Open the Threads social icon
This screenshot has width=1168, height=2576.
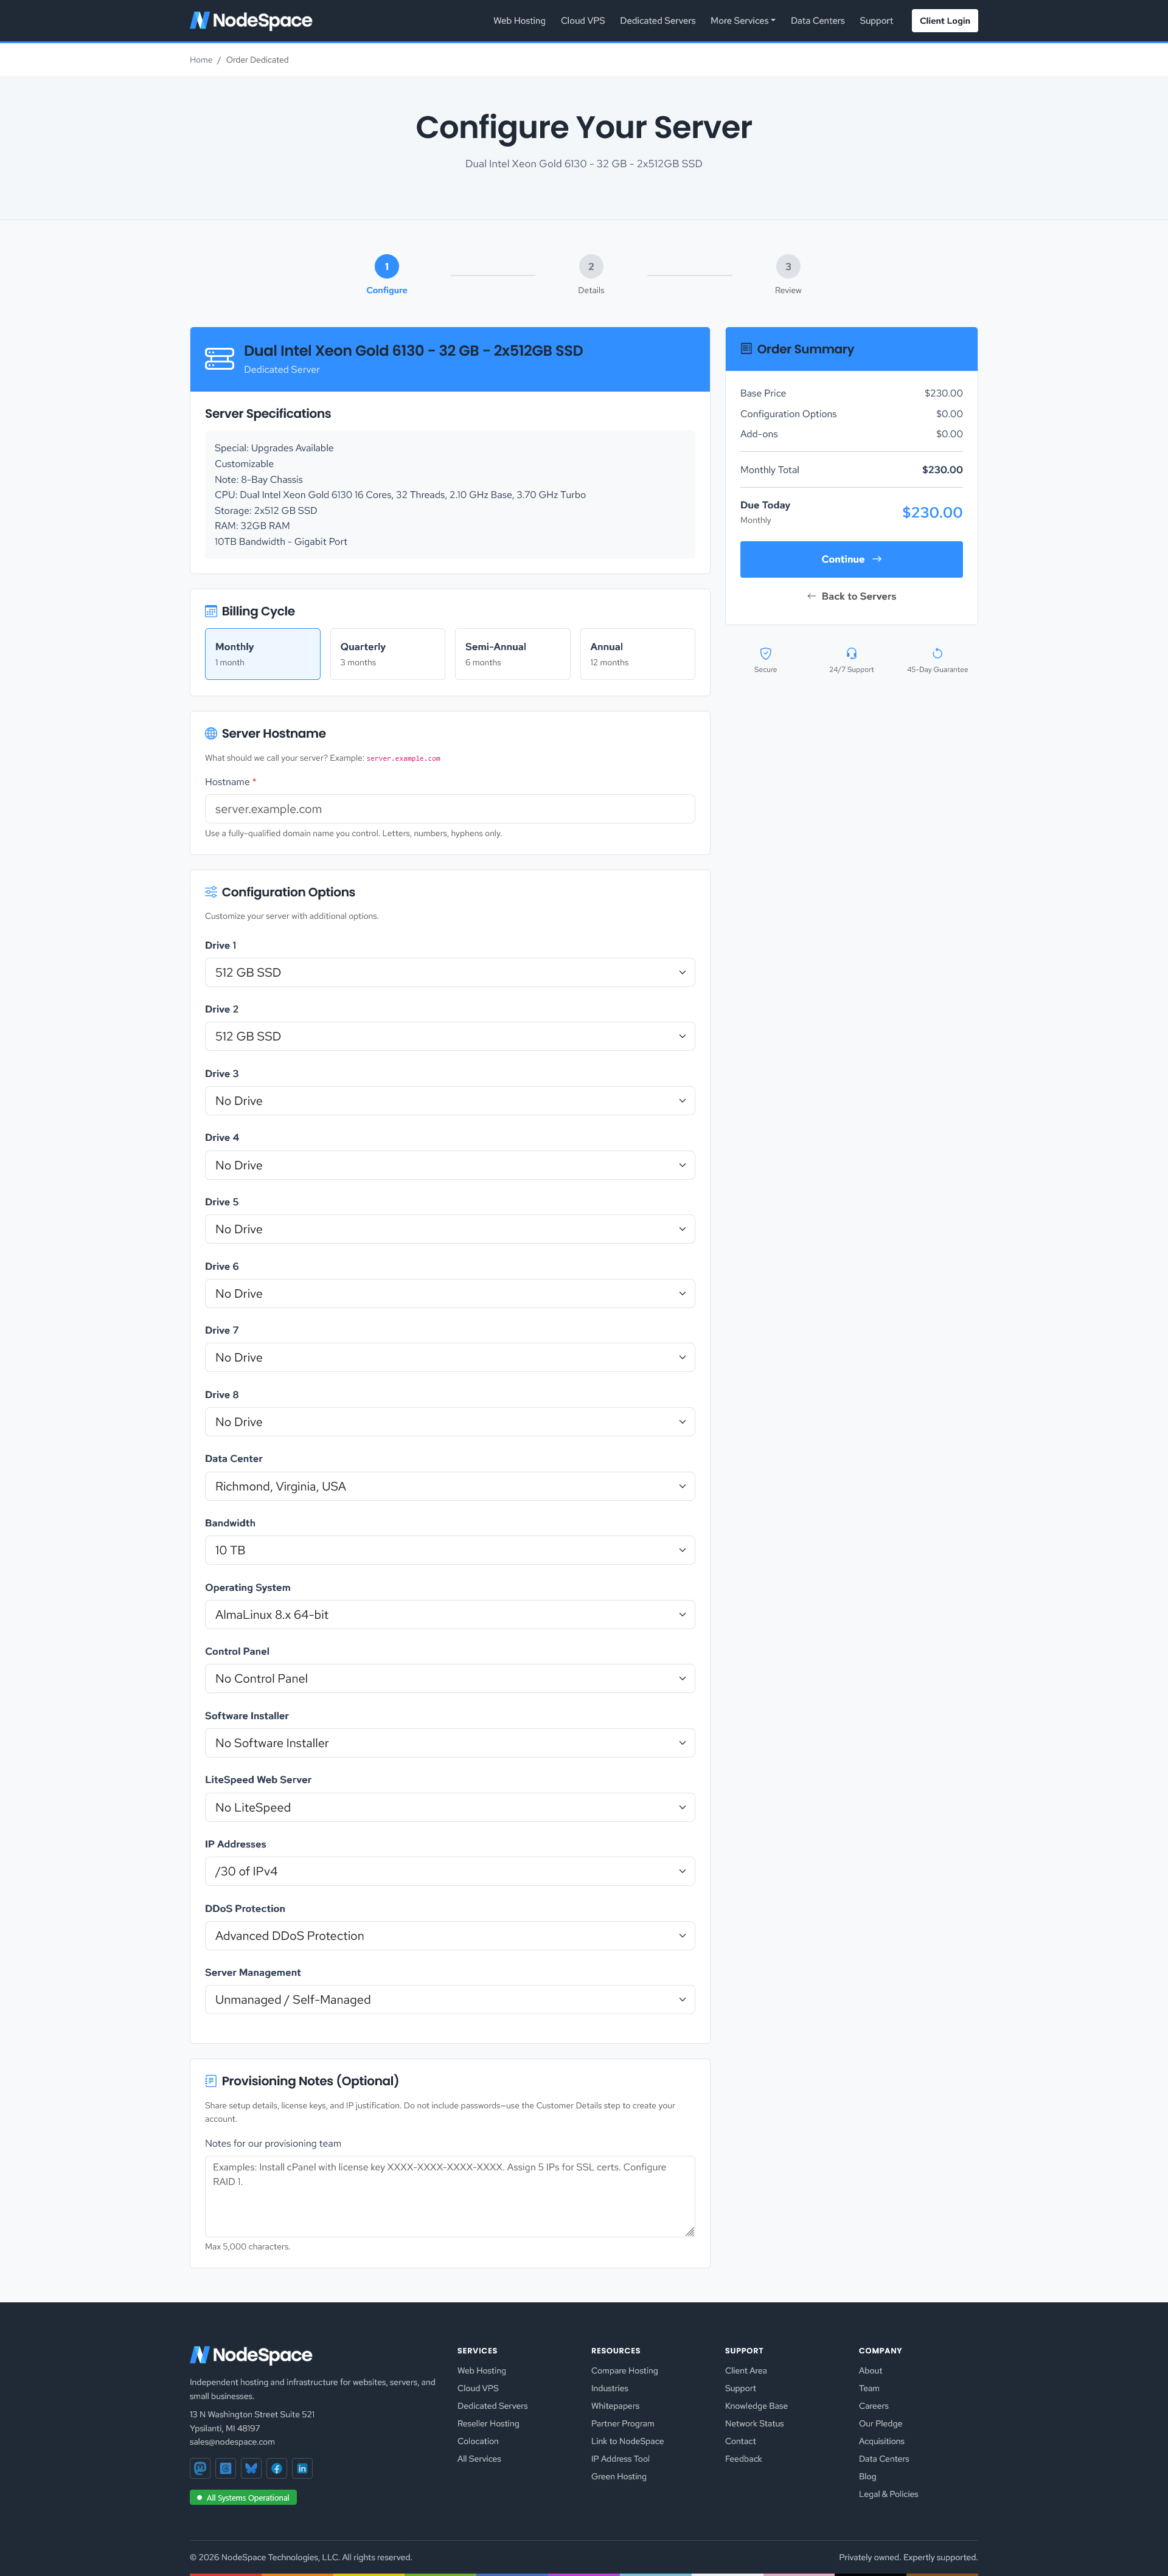(226, 2468)
